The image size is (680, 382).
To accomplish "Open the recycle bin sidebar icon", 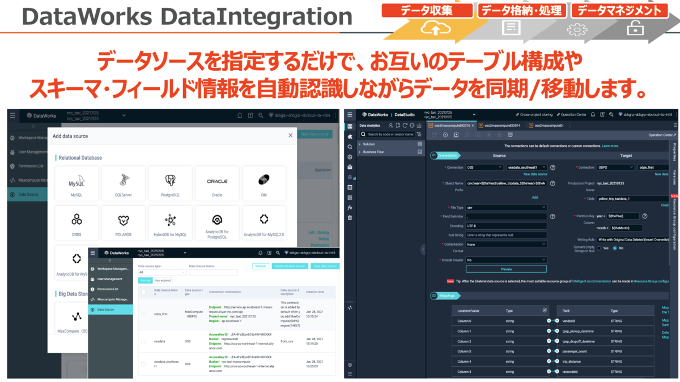I will coord(350,218).
